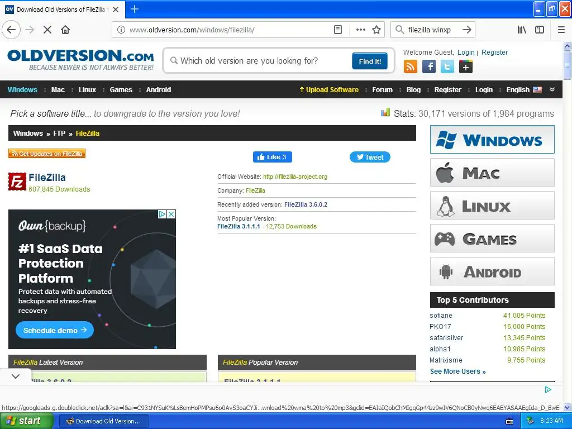Image resolution: width=572 pixels, height=429 pixels.
Task: Click the Like 3 Facebook button
Action: click(x=272, y=157)
